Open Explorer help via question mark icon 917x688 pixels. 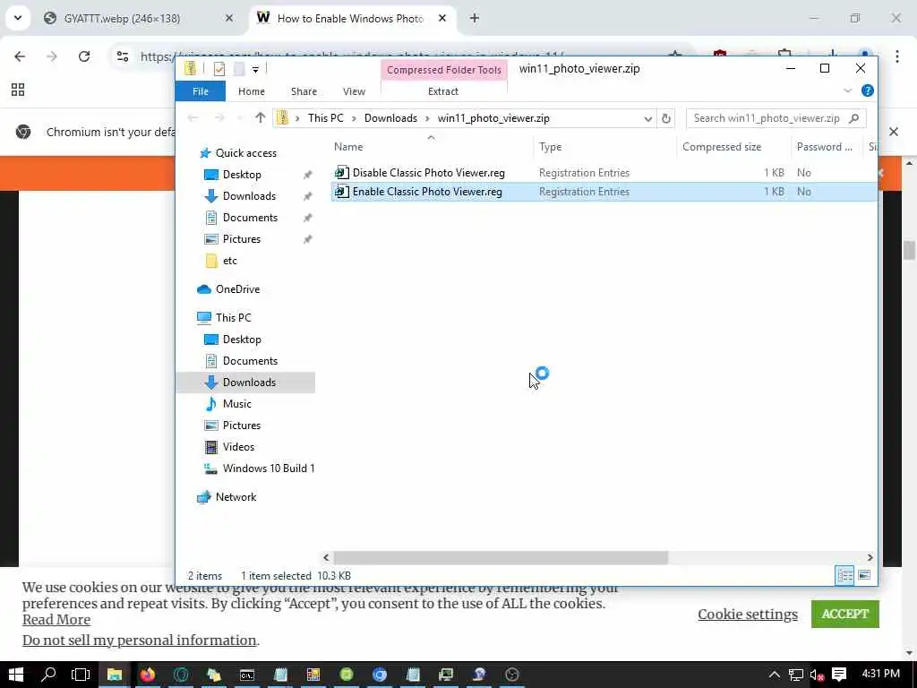point(867,90)
